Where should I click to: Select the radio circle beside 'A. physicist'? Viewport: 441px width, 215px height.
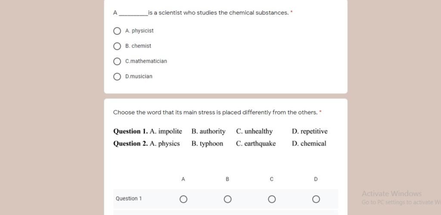pyautogui.click(x=117, y=31)
